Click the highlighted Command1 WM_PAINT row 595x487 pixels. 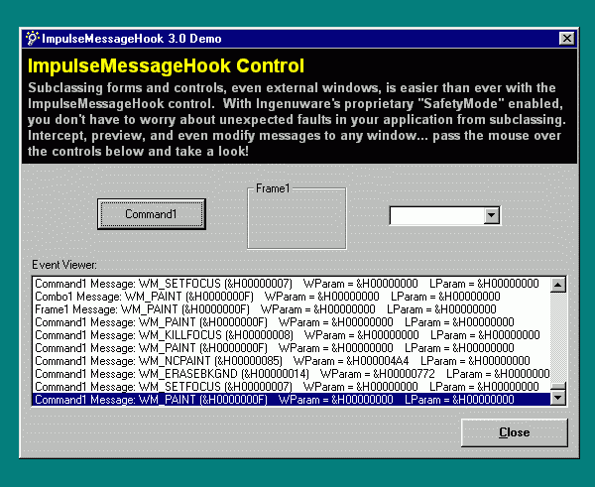292,400
